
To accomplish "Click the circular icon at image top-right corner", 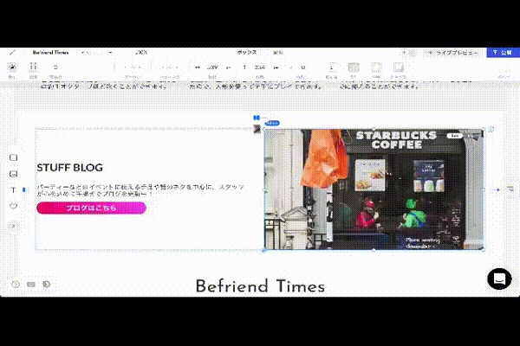I will [491, 130].
